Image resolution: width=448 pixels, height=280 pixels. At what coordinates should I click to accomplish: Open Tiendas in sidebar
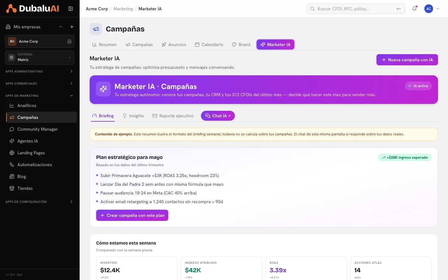point(41,188)
